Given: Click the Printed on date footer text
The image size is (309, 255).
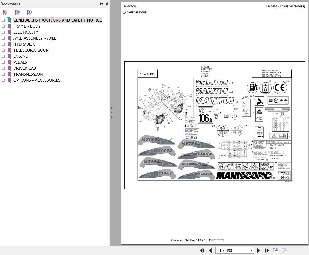Looking at the screenshot, I should (197, 240).
